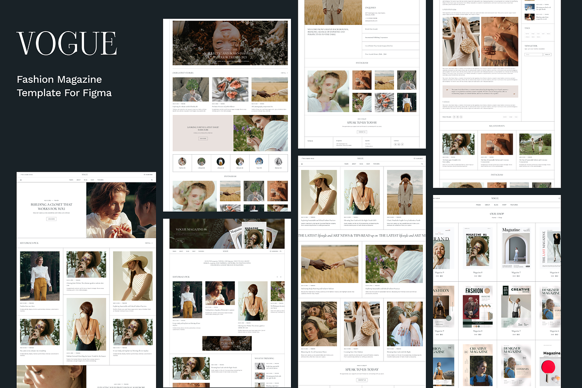Screen dimensions: 582x388
Task: Click CONTACT US button below Instagram grid
Action: [x=362, y=132]
